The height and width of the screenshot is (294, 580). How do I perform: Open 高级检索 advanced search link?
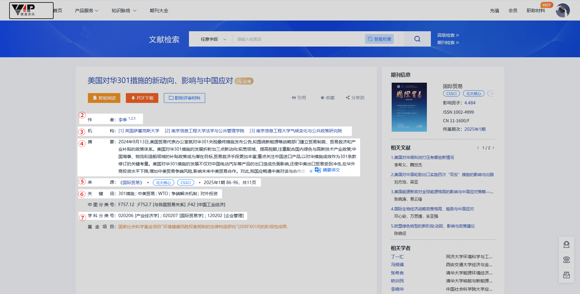[448, 35]
